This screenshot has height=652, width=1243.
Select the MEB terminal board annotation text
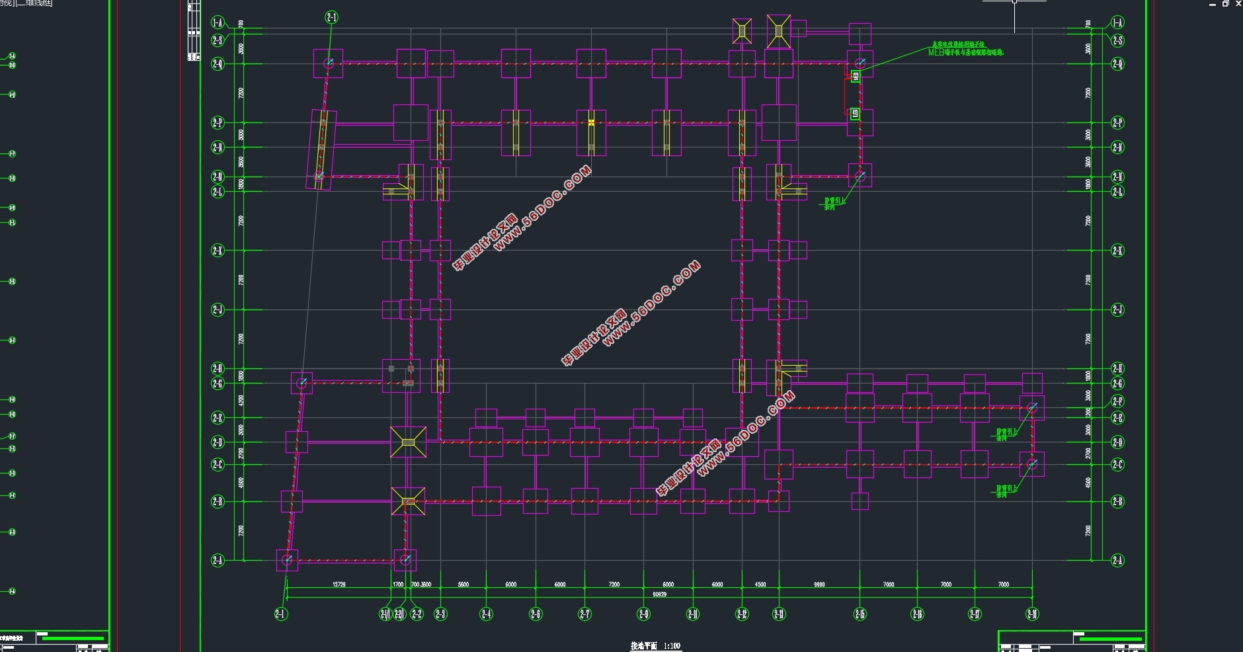pos(966,48)
